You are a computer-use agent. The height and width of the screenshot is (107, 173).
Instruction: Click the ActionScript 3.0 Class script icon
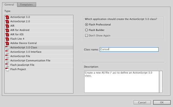coord(7,48)
